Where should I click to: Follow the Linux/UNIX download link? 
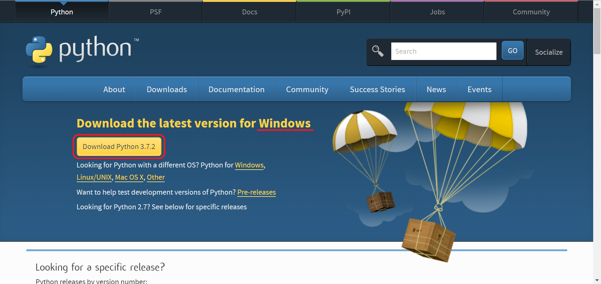click(94, 177)
